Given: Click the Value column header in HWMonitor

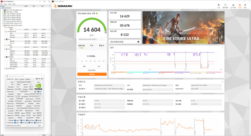Looking at the screenshot, I should tap(28, 6).
